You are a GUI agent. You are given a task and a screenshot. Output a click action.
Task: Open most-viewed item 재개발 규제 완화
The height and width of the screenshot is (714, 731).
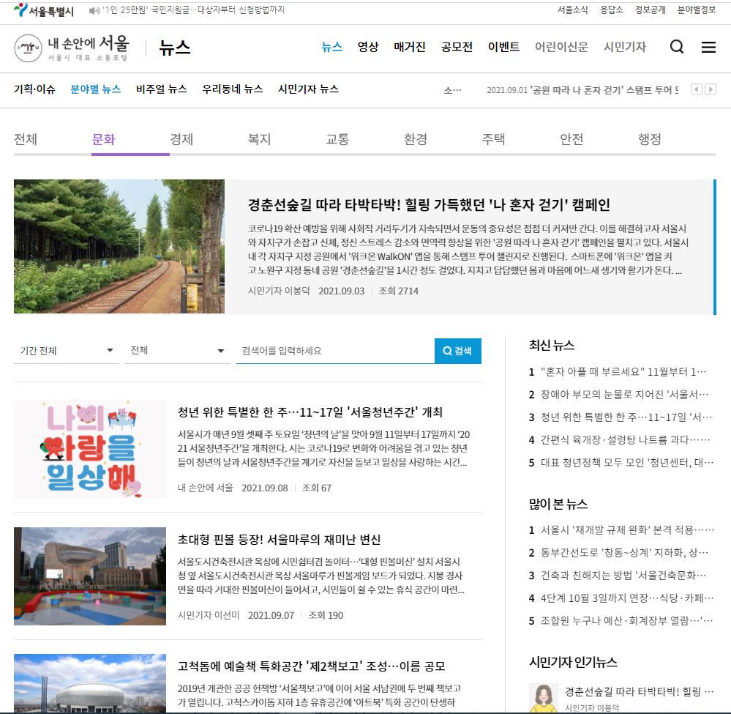pos(627,530)
